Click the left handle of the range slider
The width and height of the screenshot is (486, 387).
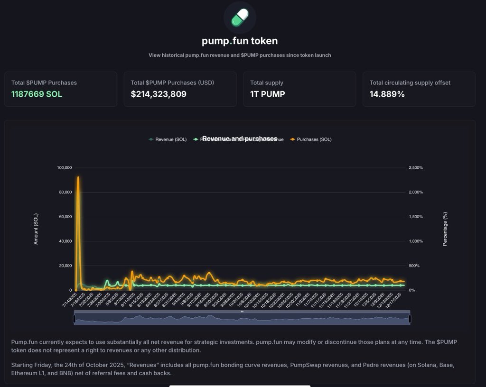(74, 319)
